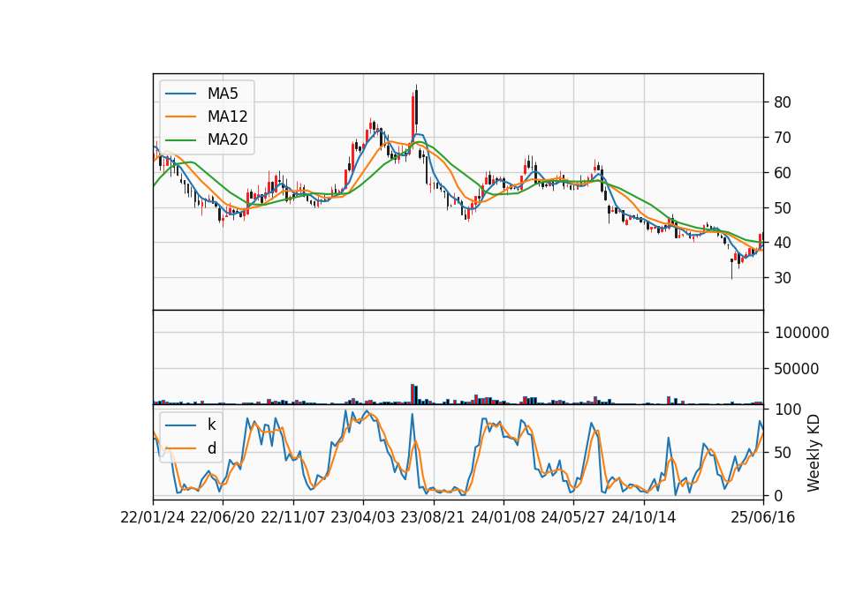Click the 70 price axis tick

(783, 138)
